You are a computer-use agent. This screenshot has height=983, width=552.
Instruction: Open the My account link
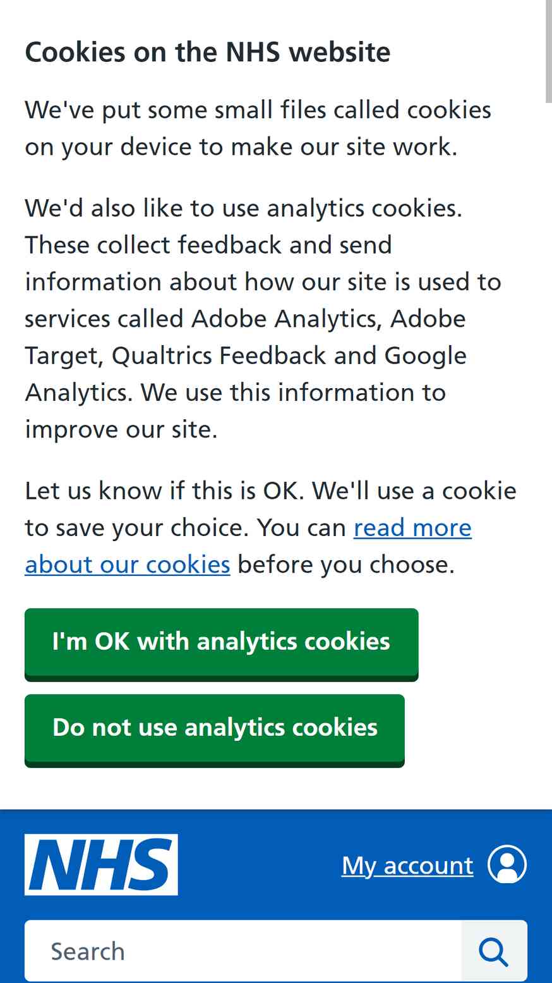click(x=407, y=865)
